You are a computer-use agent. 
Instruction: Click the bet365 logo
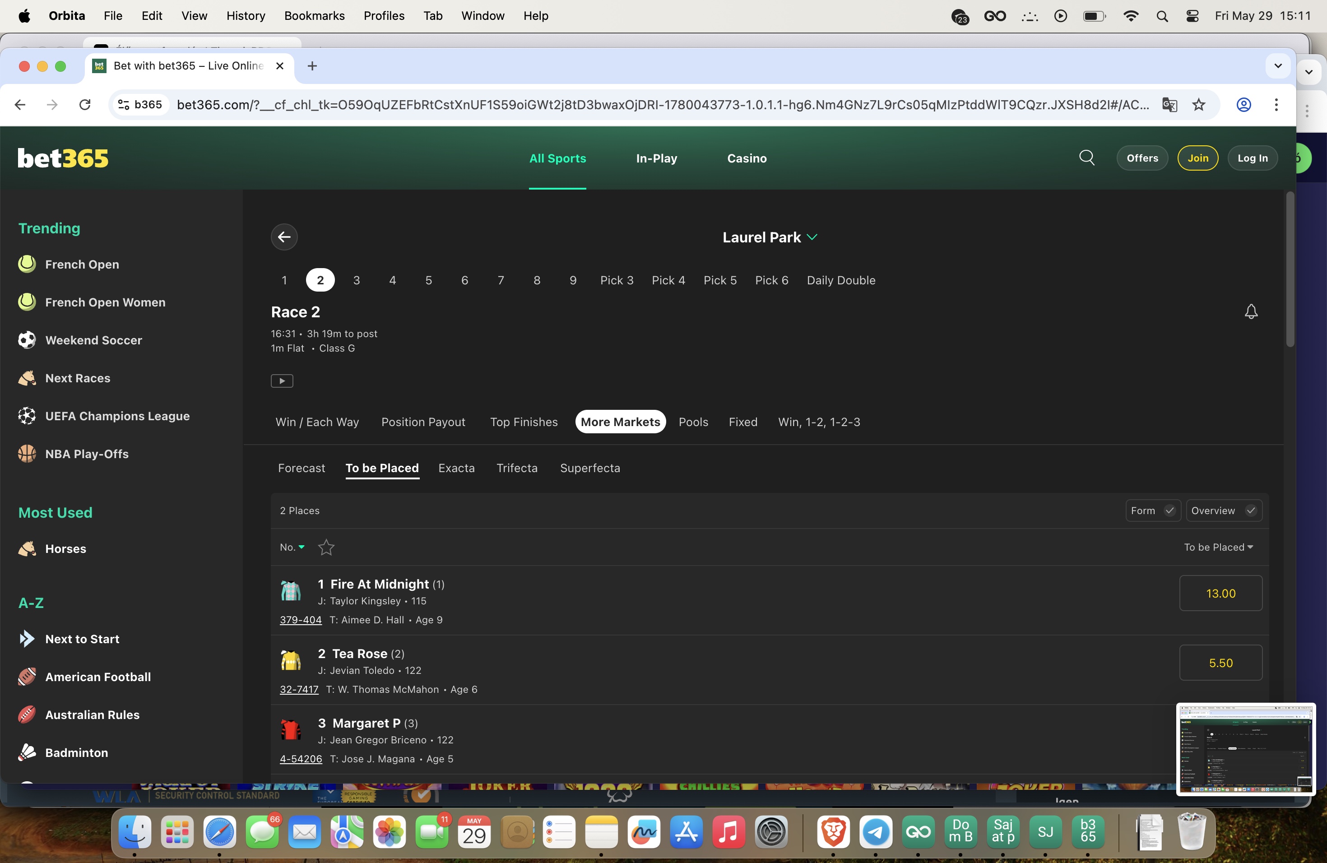pos(63,158)
